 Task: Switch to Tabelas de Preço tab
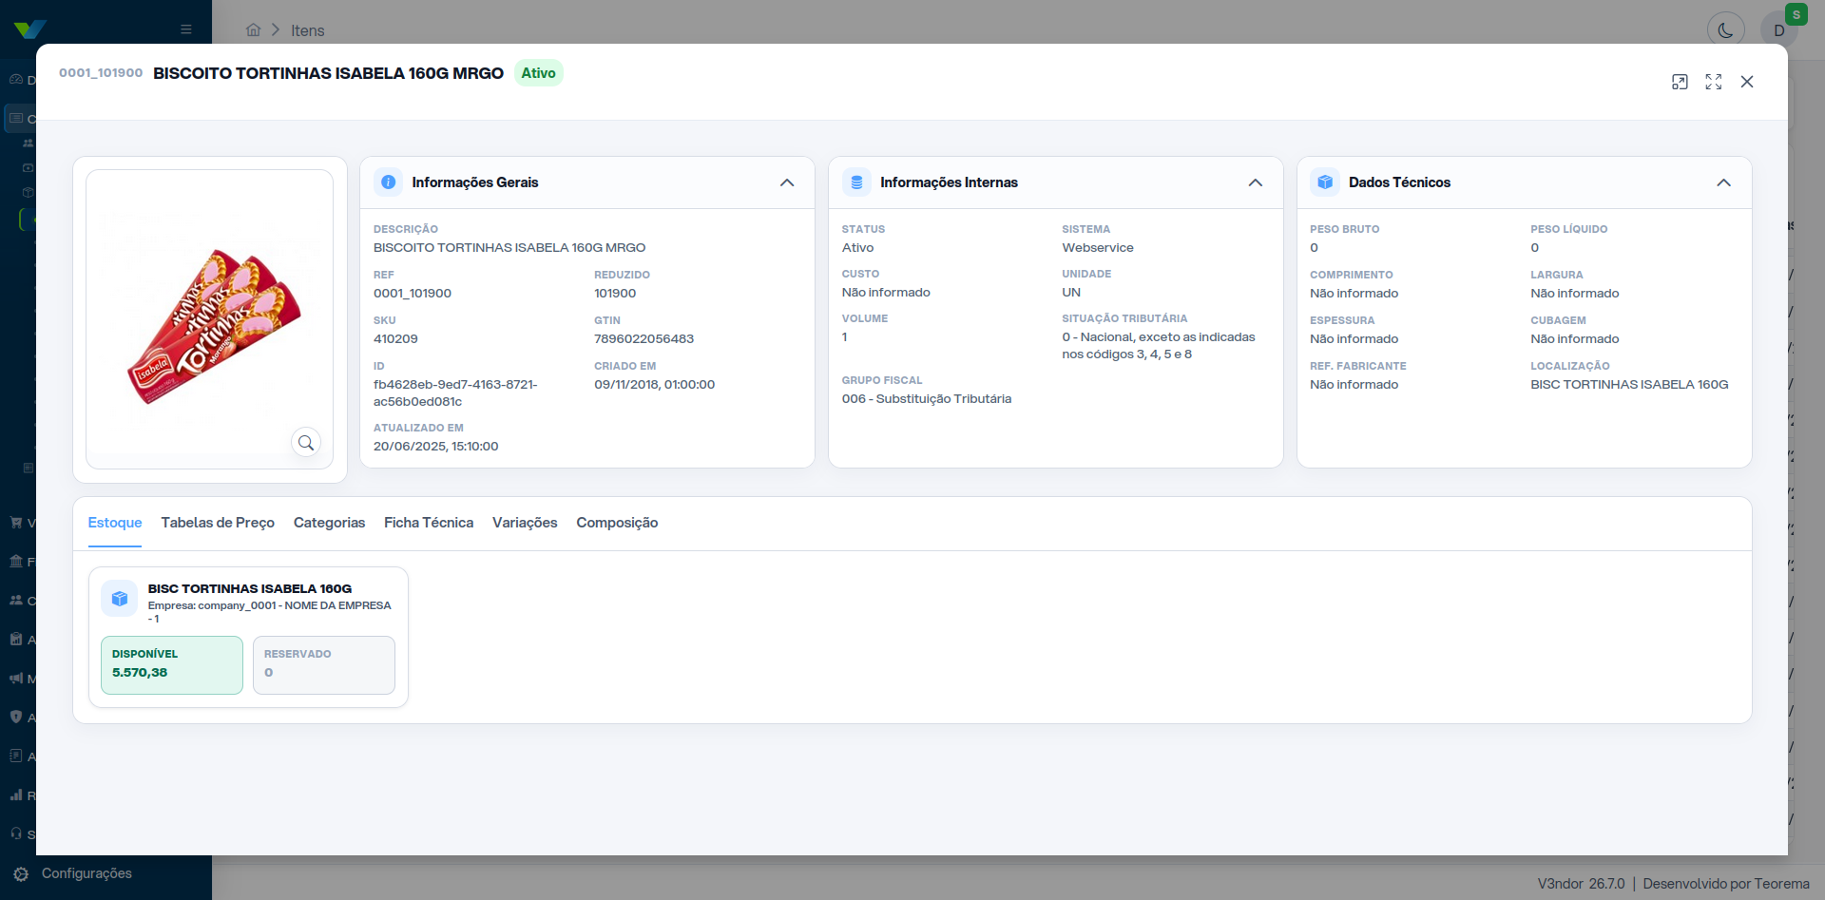coord(218,523)
